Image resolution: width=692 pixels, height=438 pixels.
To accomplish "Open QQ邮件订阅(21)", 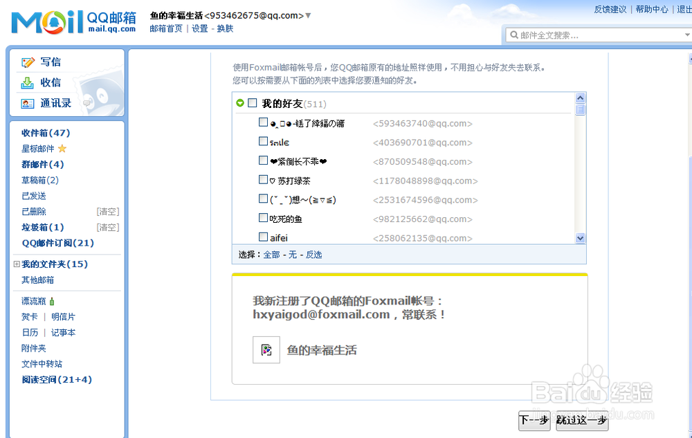I will (x=58, y=243).
